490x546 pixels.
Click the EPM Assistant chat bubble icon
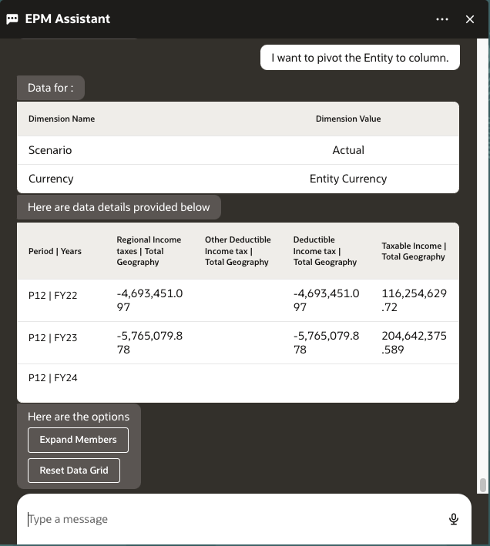click(x=12, y=19)
